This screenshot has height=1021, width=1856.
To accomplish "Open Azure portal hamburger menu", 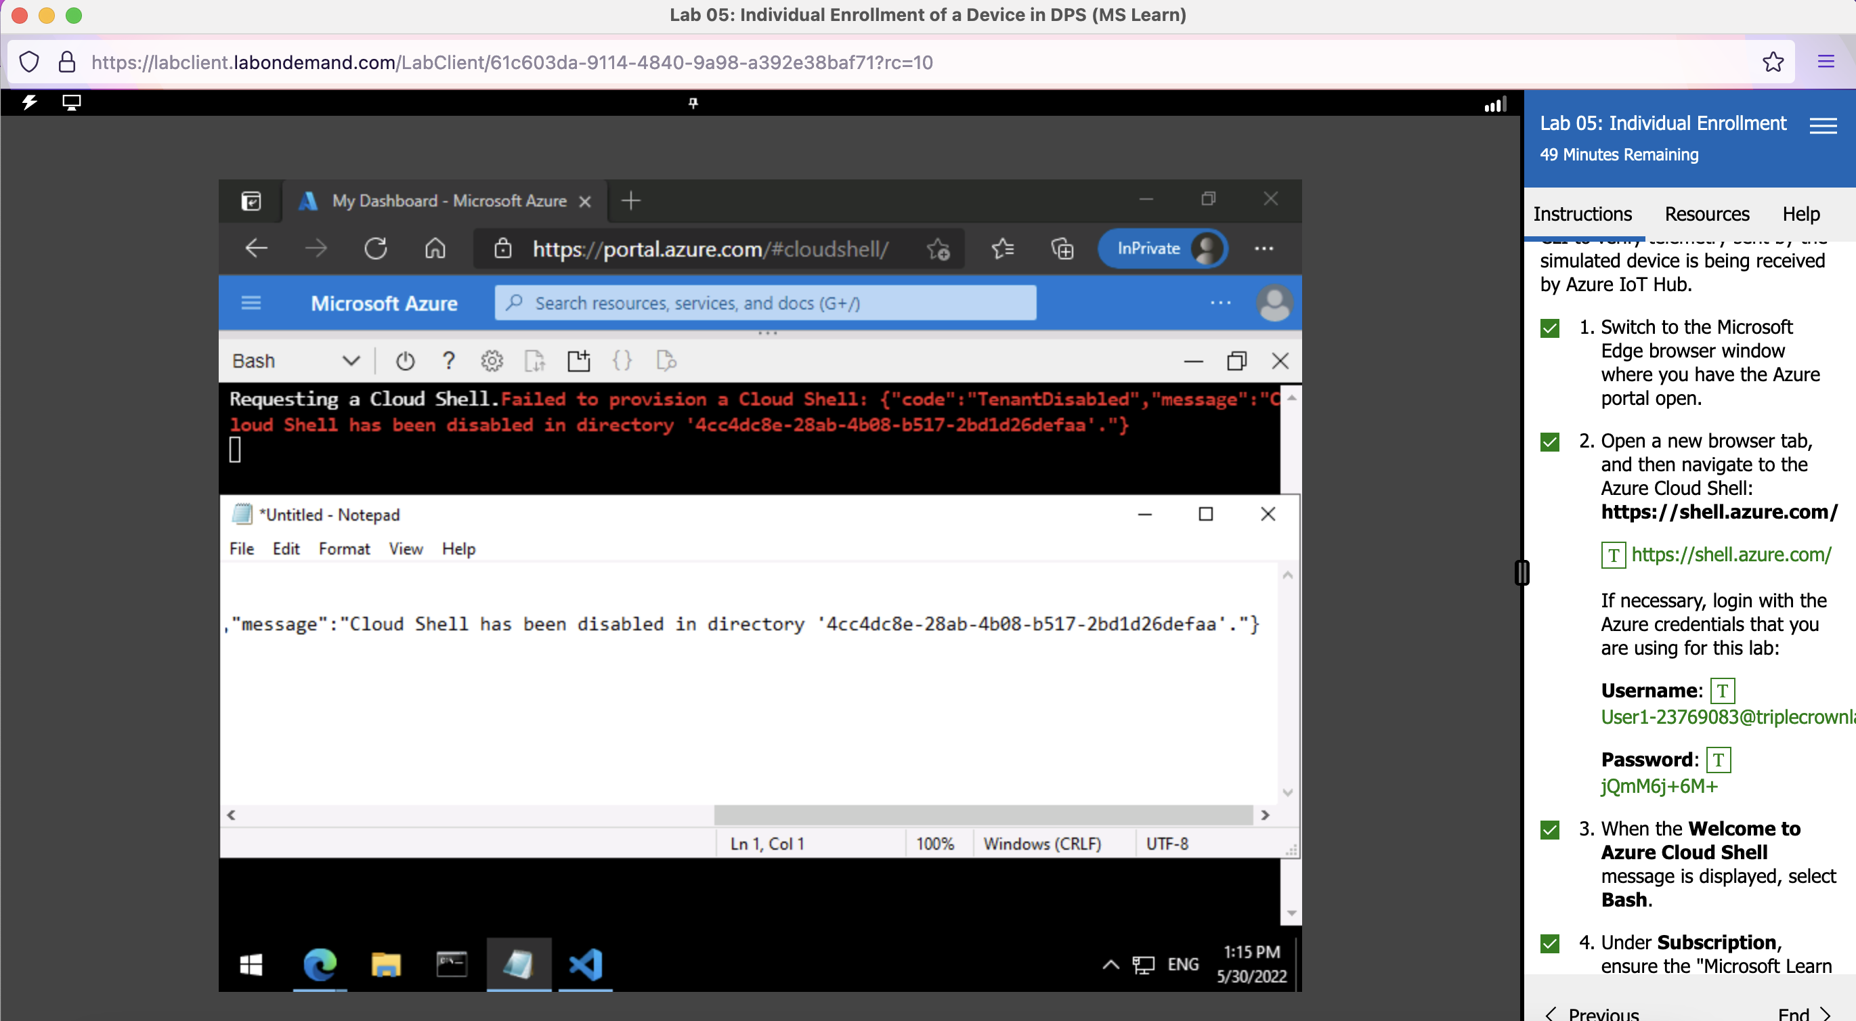I will 251,303.
